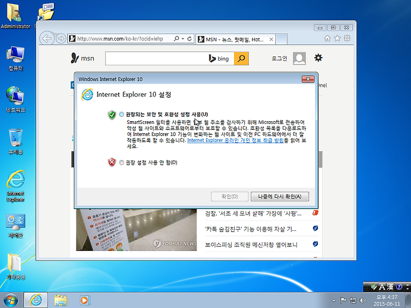This screenshot has height=308, width=411.
Task: Click the browser Forward arrow button
Action: pos(61,39)
